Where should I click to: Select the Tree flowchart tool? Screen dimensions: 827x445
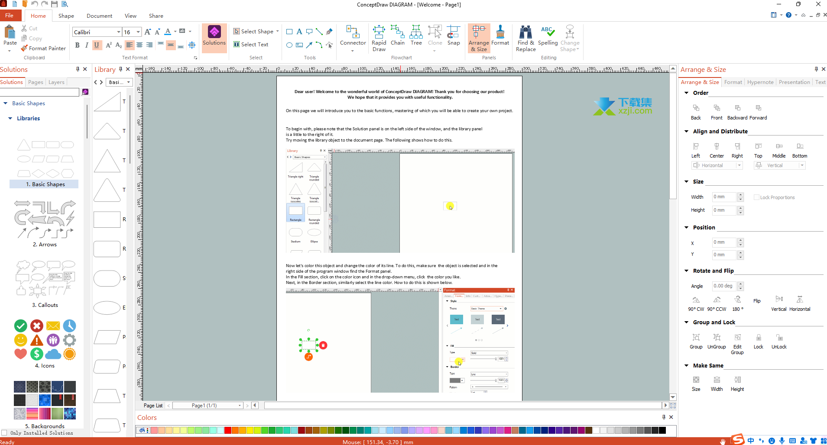pyautogui.click(x=416, y=35)
